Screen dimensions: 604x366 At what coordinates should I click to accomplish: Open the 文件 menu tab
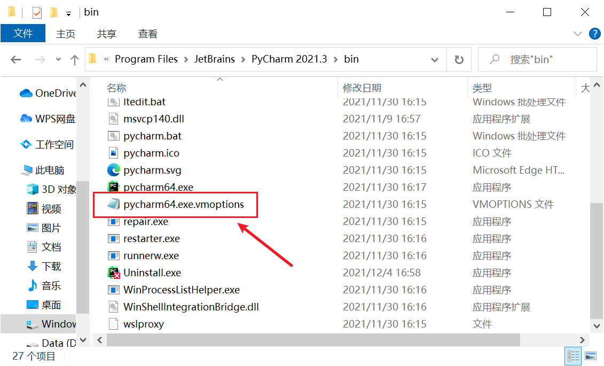[23, 34]
